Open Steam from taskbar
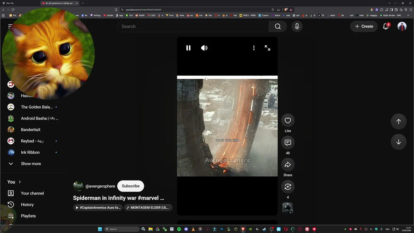This screenshot has height=233, width=414. click(x=264, y=229)
